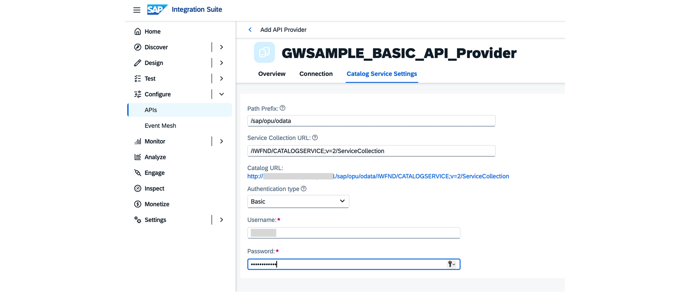Open APIs under Configure

[x=180, y=110]
